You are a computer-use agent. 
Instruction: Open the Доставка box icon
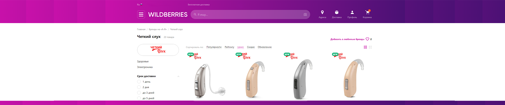point(337,12)
